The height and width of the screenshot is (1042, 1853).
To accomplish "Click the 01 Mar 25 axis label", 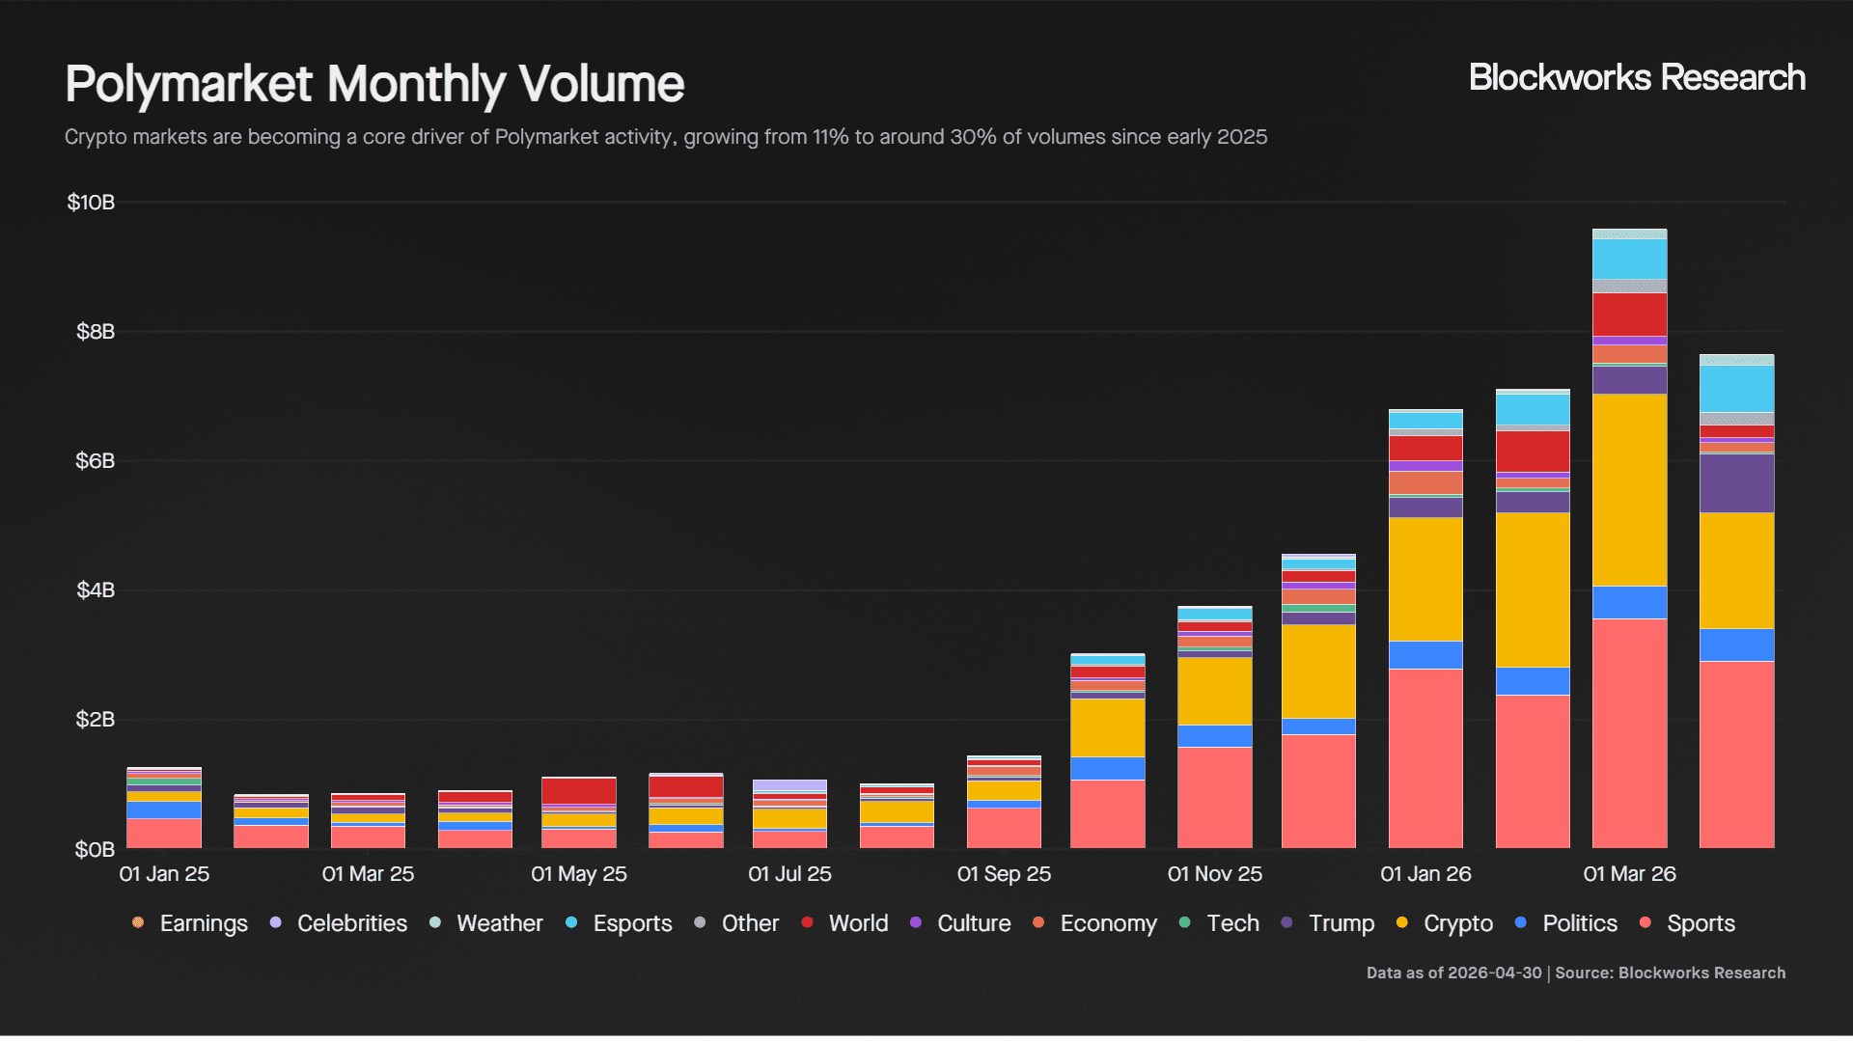I will pyautogui.click(x=368, y=874).
